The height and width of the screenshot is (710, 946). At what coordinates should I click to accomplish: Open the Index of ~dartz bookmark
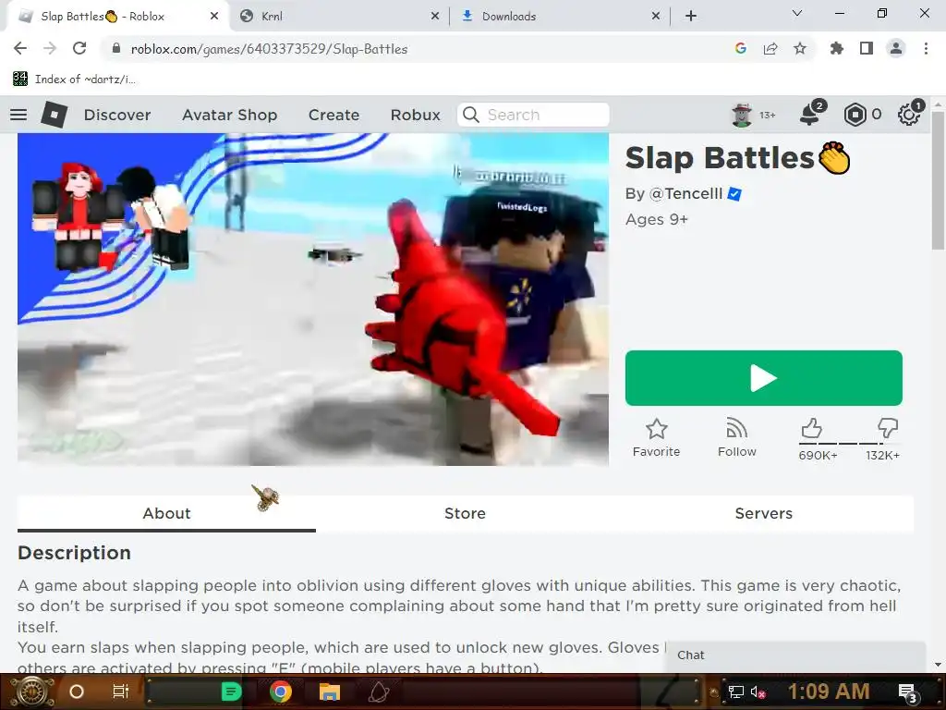click(74, 79)
